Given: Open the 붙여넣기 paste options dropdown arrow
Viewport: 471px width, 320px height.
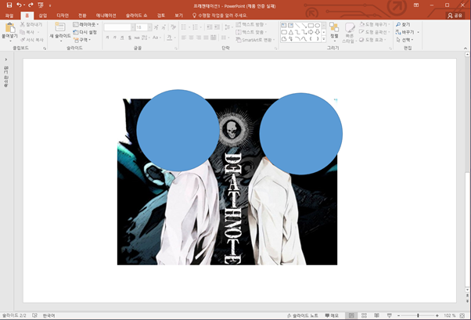Looking at the screenshot, I should 10,41.
